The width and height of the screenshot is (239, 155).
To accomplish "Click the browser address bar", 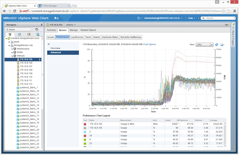I will click(122, 11).
